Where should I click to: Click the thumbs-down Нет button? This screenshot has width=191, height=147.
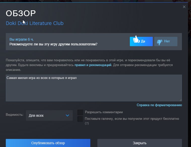[166, 41]
